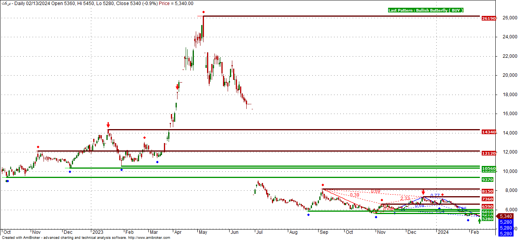This screenshot has width=519, height=240.
Task: Click the red down arrow on April rally
Action: [x=178, y=88]
